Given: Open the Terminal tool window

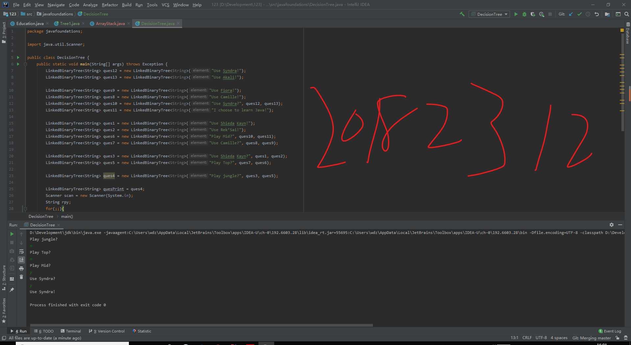Looking at the screenshot, I should (x=71, y=331).
